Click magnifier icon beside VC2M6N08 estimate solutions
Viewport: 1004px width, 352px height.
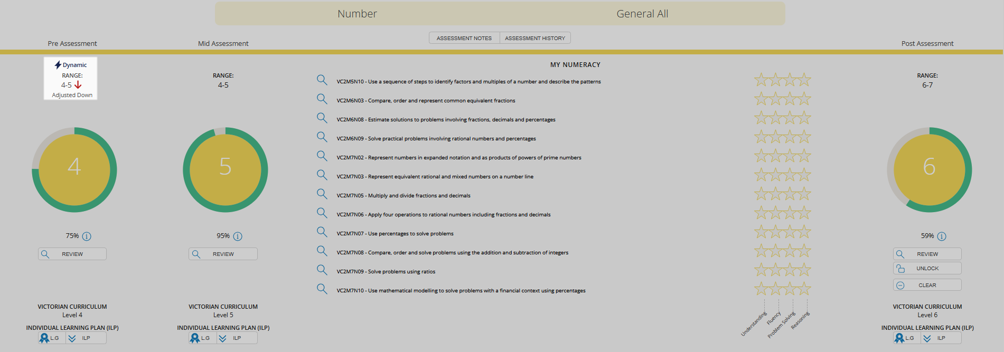pos(322,118)
